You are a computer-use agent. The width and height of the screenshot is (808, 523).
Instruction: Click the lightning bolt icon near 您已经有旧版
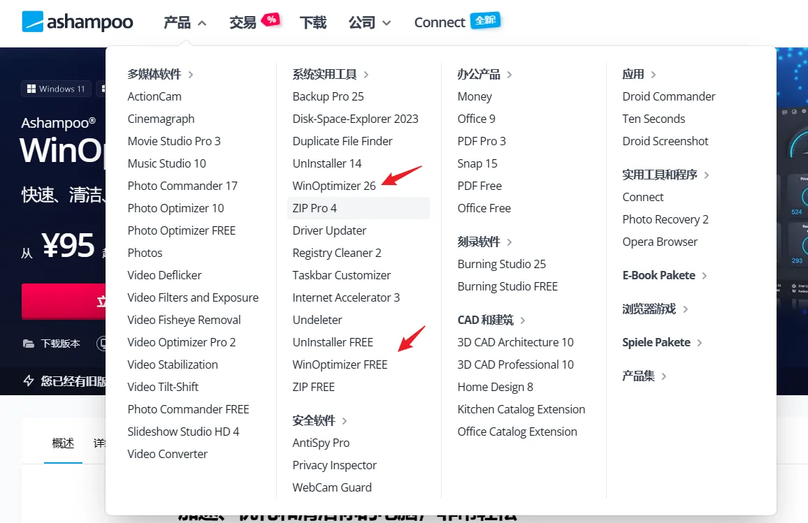[x=29, y=381]
